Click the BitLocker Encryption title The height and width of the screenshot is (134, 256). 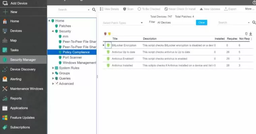124,45
